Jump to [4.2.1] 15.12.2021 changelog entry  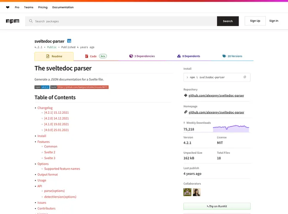tap(57, 112)
